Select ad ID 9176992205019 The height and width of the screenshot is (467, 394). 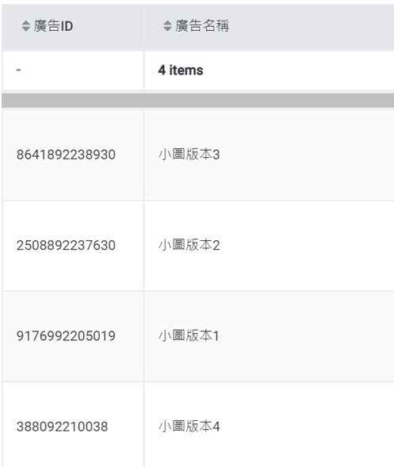click(x=66, y=336)
